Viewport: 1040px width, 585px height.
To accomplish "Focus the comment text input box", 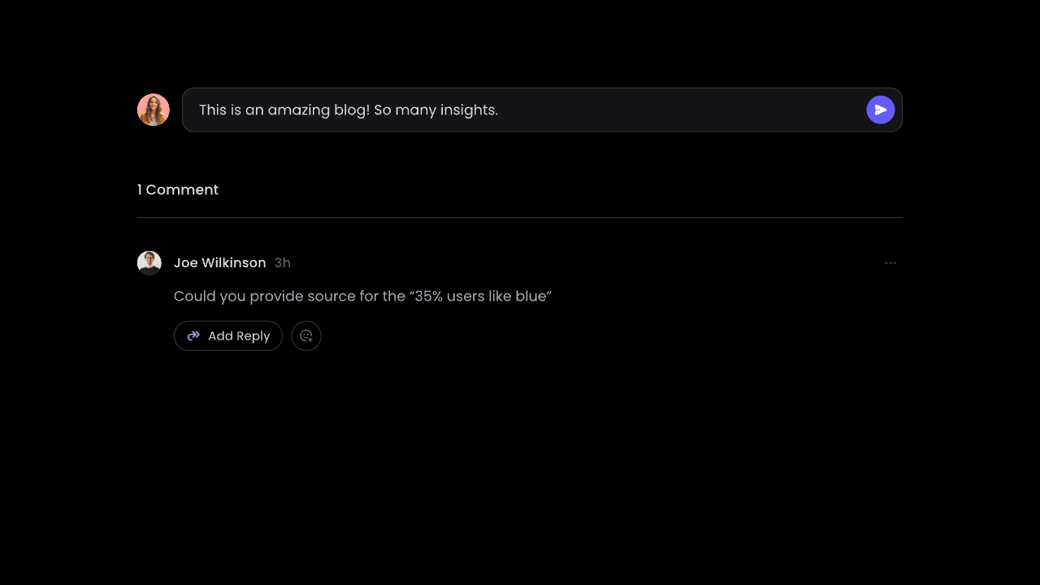I will tap(542, 110).
